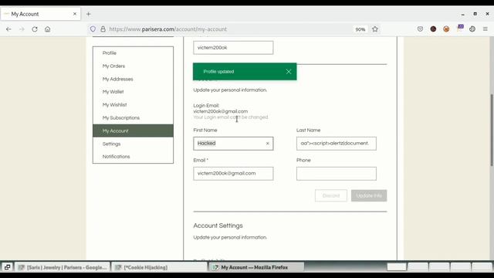
Task: Open the extension with number badge
Action: click(x=460, y=29)
